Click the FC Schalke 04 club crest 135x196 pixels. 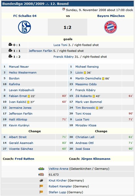24,27
